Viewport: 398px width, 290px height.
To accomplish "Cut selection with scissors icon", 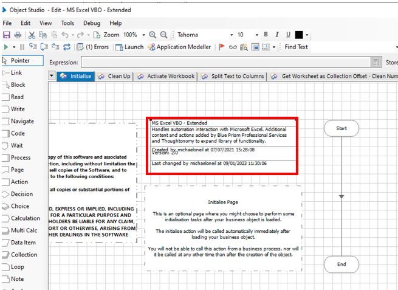I will tap(32, 35).
